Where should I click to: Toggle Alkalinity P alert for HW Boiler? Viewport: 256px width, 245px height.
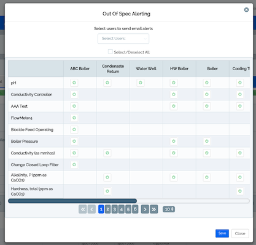tap(174, 177)
